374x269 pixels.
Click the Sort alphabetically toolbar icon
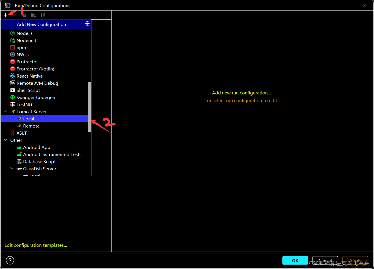(x=43, y=15)
